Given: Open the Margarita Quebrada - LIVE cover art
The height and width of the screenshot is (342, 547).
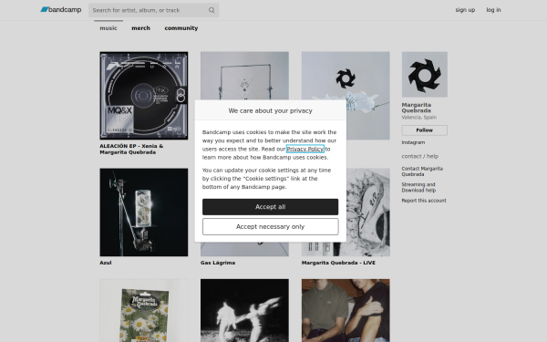Looking at the screenshot, I should click(368, 212).
